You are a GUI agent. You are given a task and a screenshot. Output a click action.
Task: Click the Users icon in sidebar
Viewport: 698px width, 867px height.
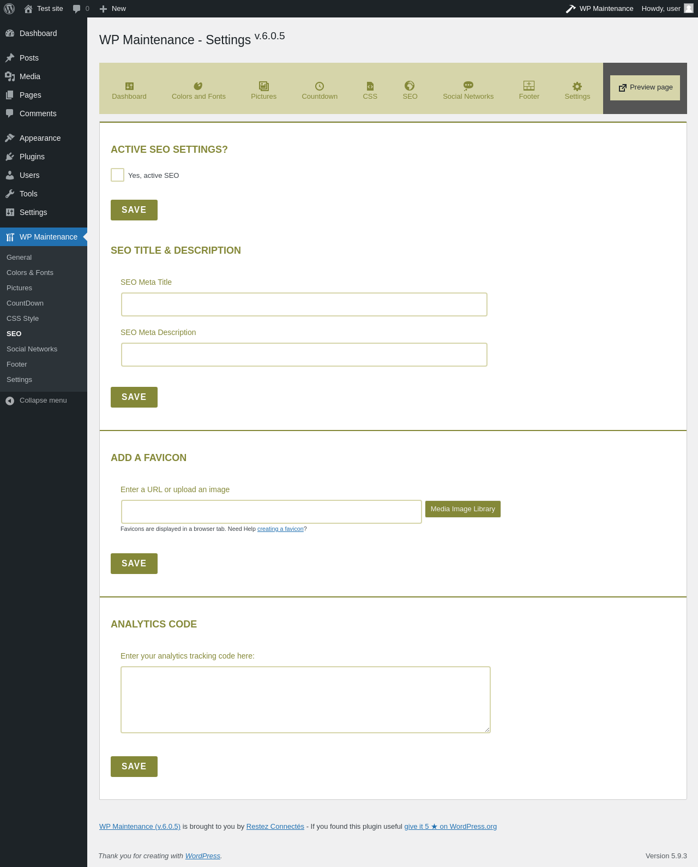tap(10, 175)
